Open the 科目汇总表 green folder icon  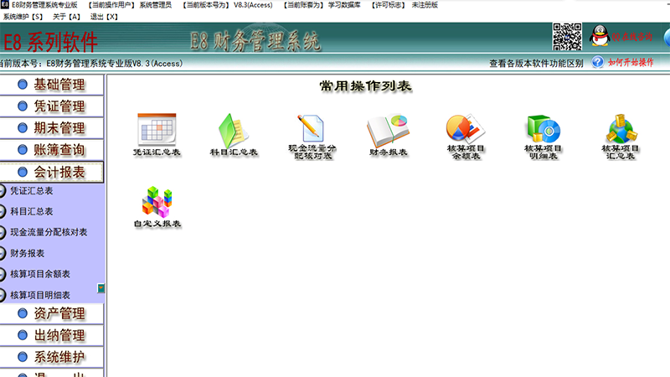[233, 131]
